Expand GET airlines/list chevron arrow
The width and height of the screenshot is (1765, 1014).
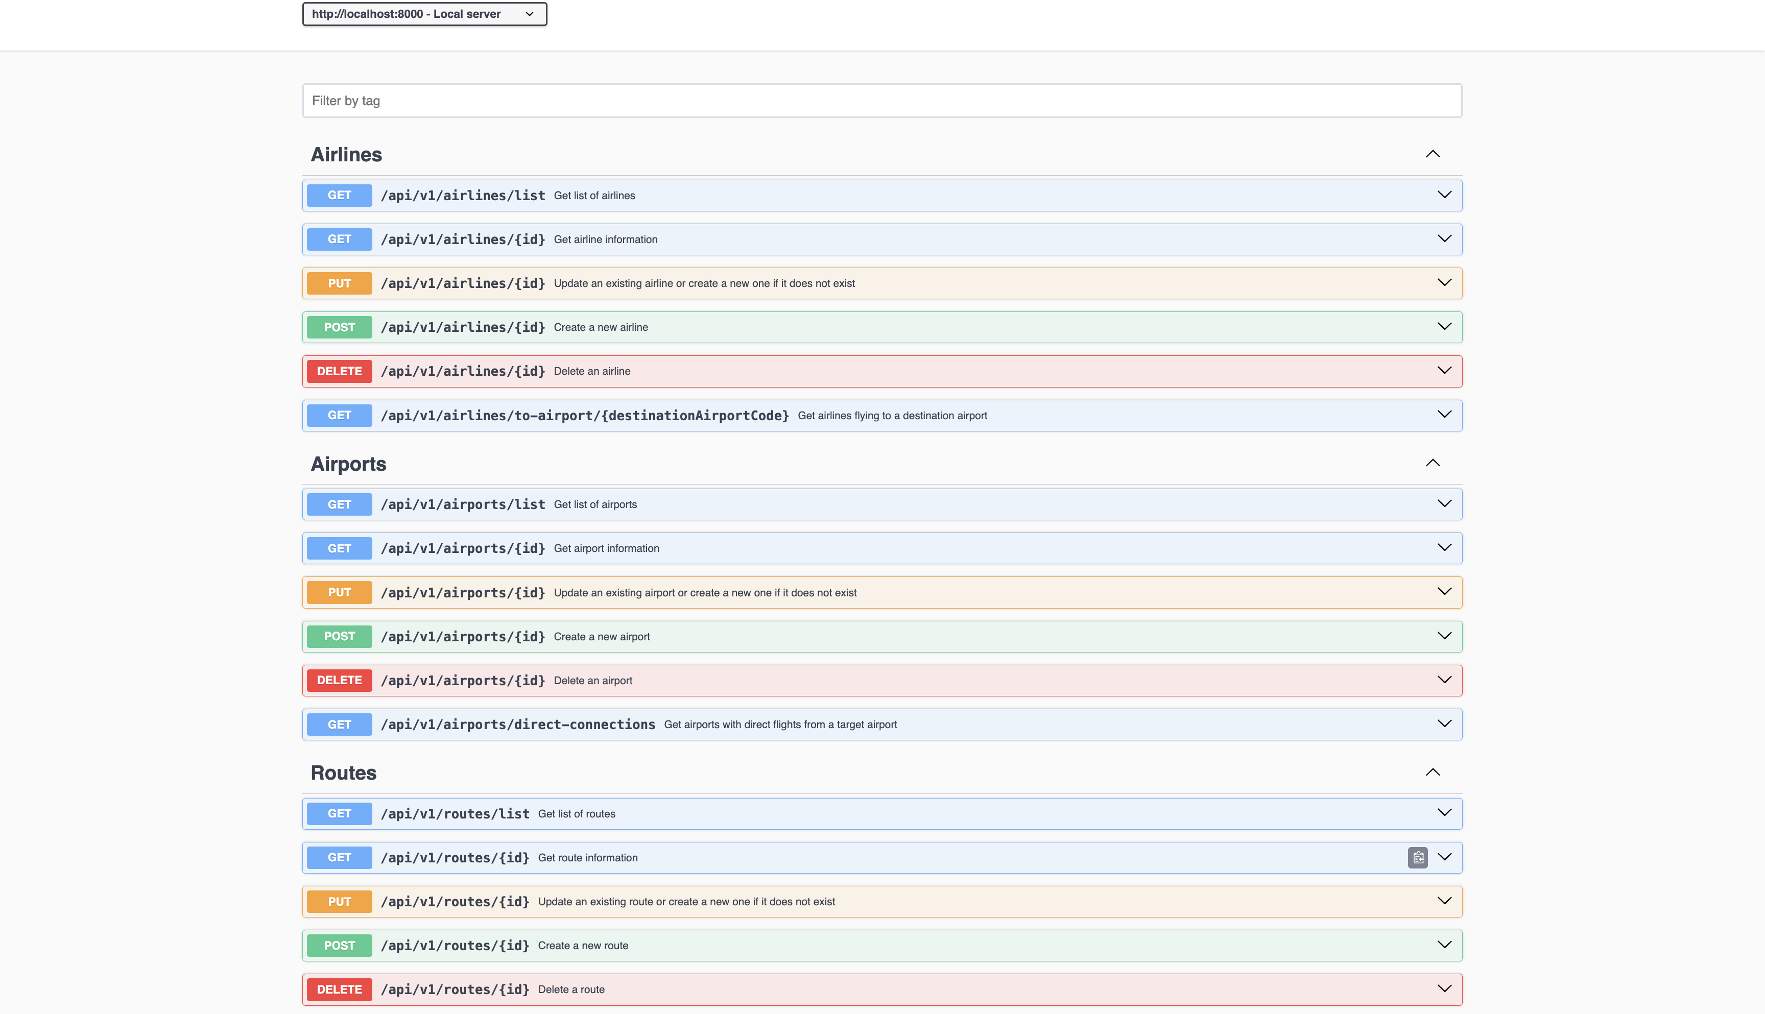click(x=1444, y=195)
